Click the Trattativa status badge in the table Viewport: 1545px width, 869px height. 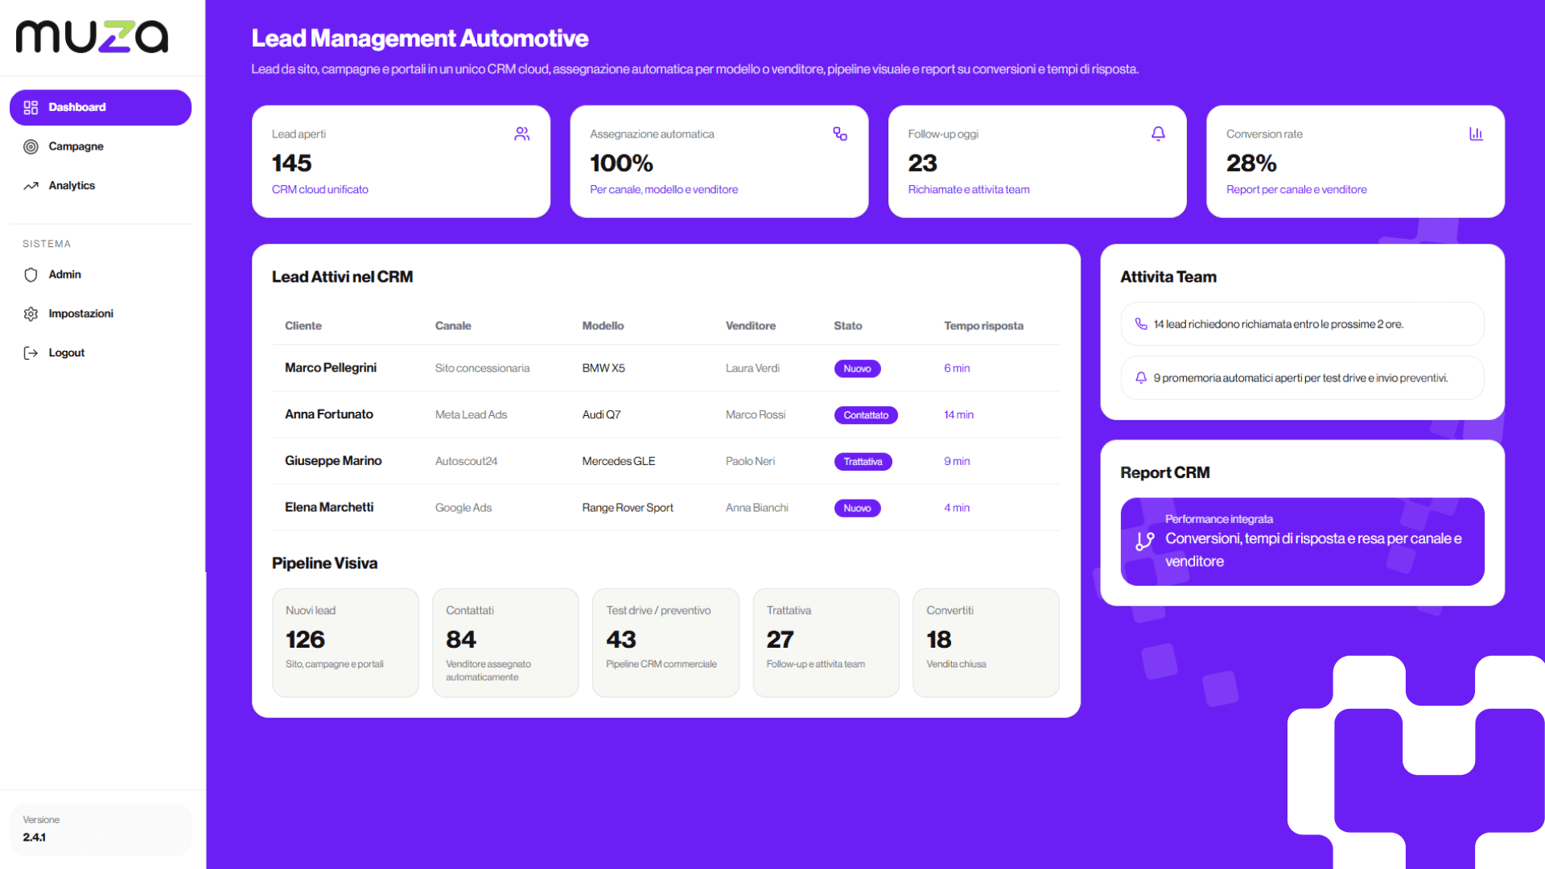point(863,462)
